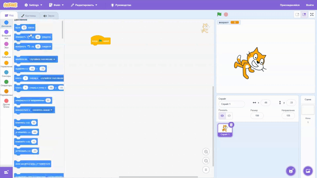Select События block category
317x178 pixels.
[x=6, y=55]
